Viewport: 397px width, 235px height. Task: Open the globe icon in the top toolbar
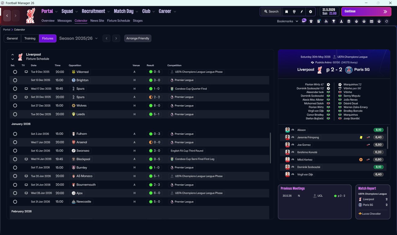coord(294,11)
